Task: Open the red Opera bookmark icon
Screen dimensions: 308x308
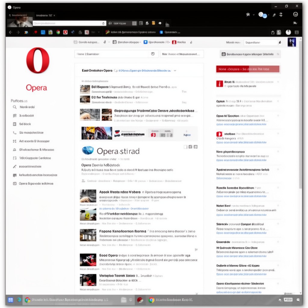Action: (35, 32)
